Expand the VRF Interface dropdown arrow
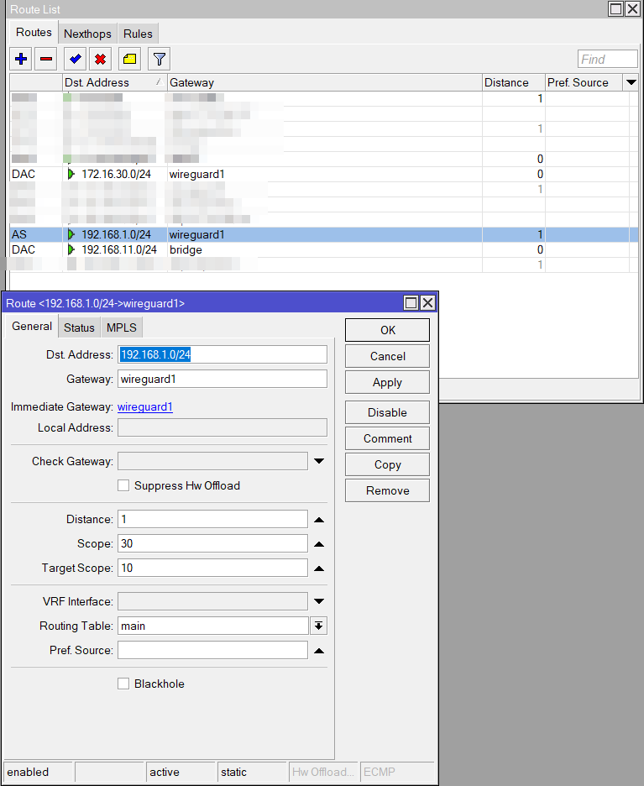This screenshot has height=786, width=644. (x=319, y=601)
